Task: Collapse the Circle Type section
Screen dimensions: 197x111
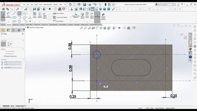Action: (23, 40)
